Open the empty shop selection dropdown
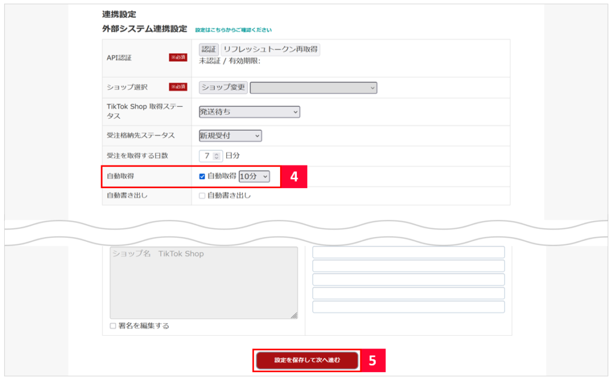 click(x=314, y=88)
